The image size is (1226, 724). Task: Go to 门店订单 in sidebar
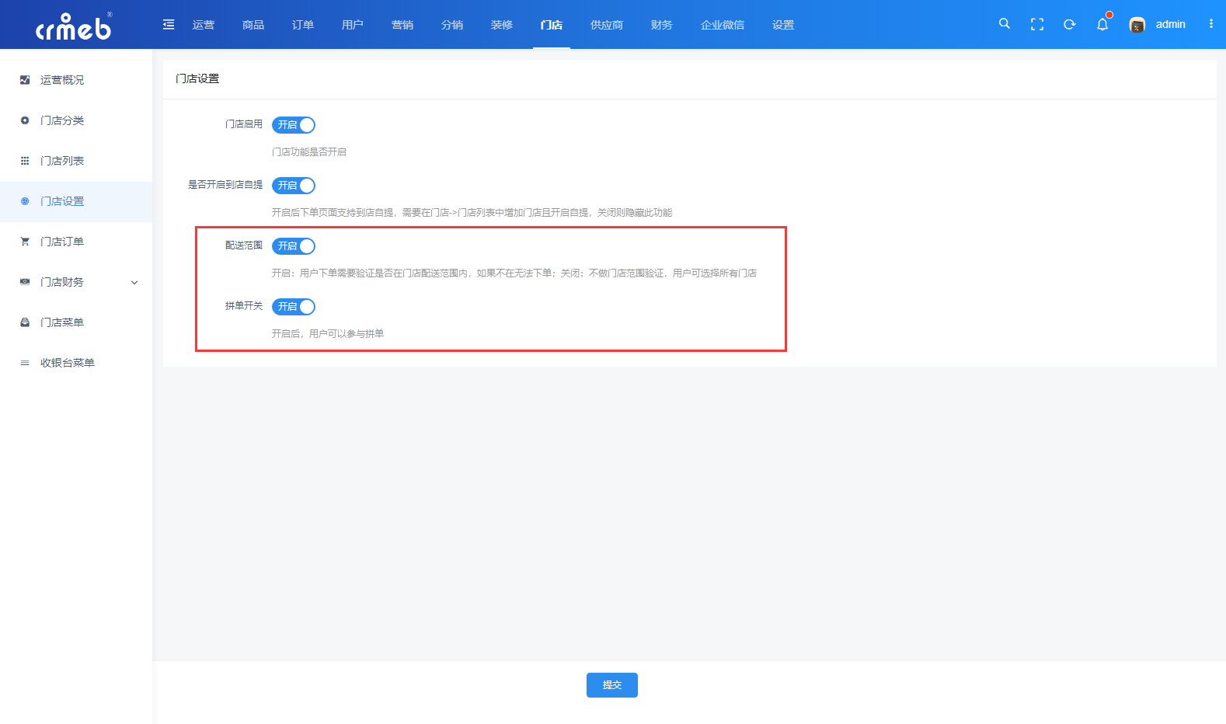tap(62, 242)
